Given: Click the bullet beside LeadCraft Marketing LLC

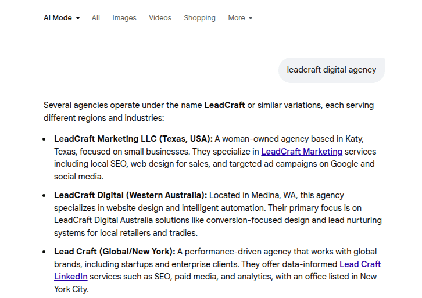Looking at the screenshot, I should tap(45, 139).
